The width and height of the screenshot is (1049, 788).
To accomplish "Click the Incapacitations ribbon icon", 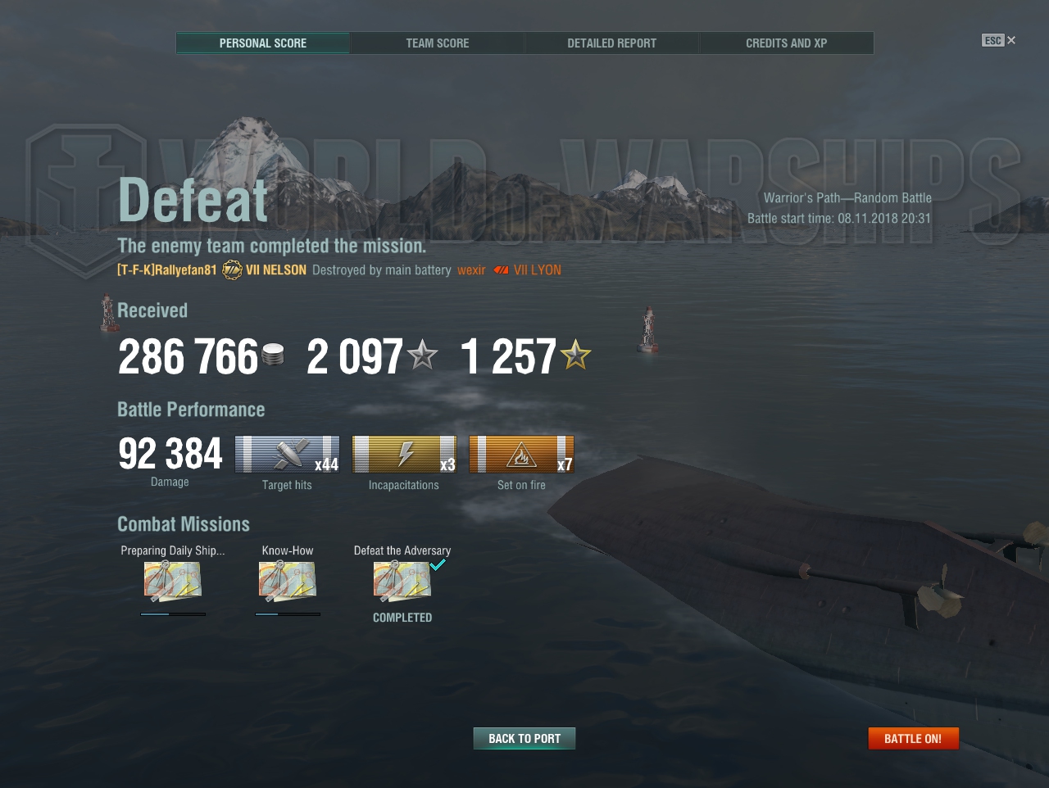I will (404, 455).
